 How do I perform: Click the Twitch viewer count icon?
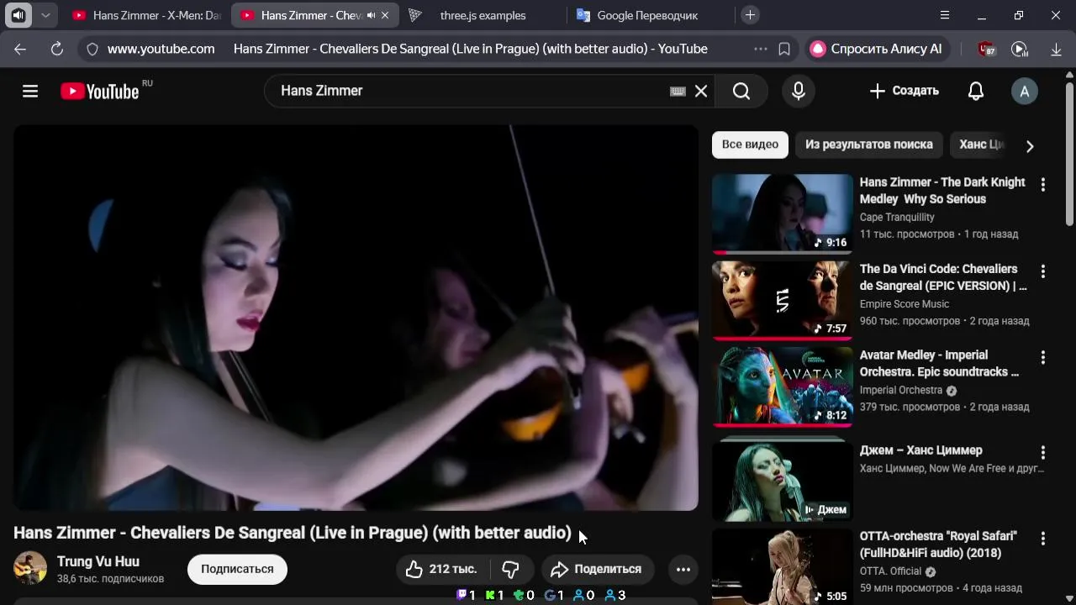click(x=462, y=595)
